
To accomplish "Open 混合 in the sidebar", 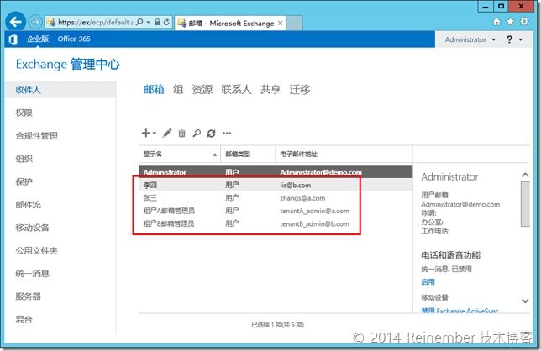I will click(x=24, y=320).
